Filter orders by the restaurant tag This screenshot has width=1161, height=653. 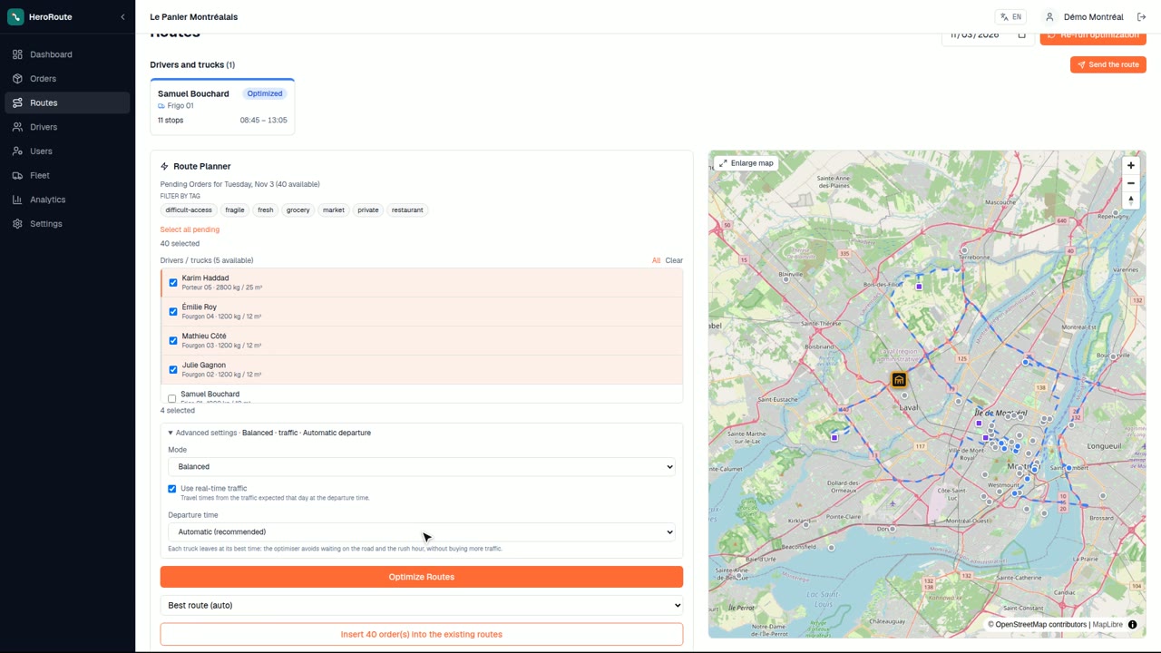407,210
